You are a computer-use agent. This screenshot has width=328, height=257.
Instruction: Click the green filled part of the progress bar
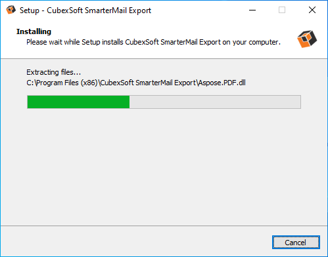[78, 102]
